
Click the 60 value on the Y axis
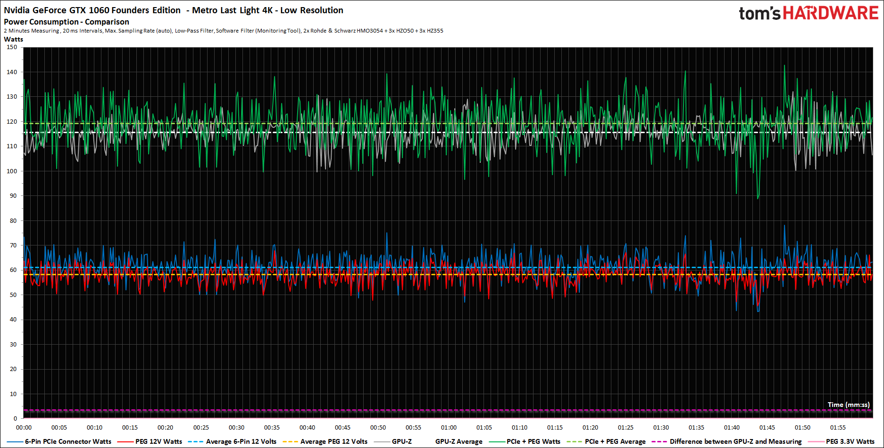(x=13, y=270)
